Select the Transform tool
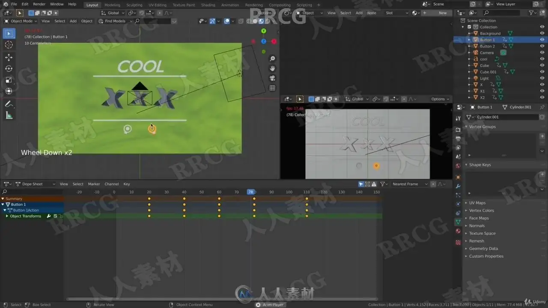 pos(9,91)
